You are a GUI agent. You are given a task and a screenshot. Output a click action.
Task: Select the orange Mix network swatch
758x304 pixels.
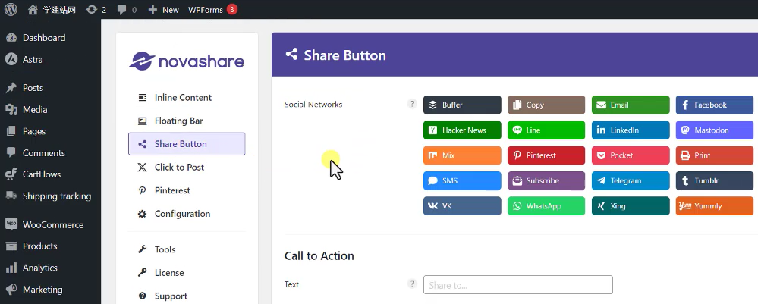[462, 155]
